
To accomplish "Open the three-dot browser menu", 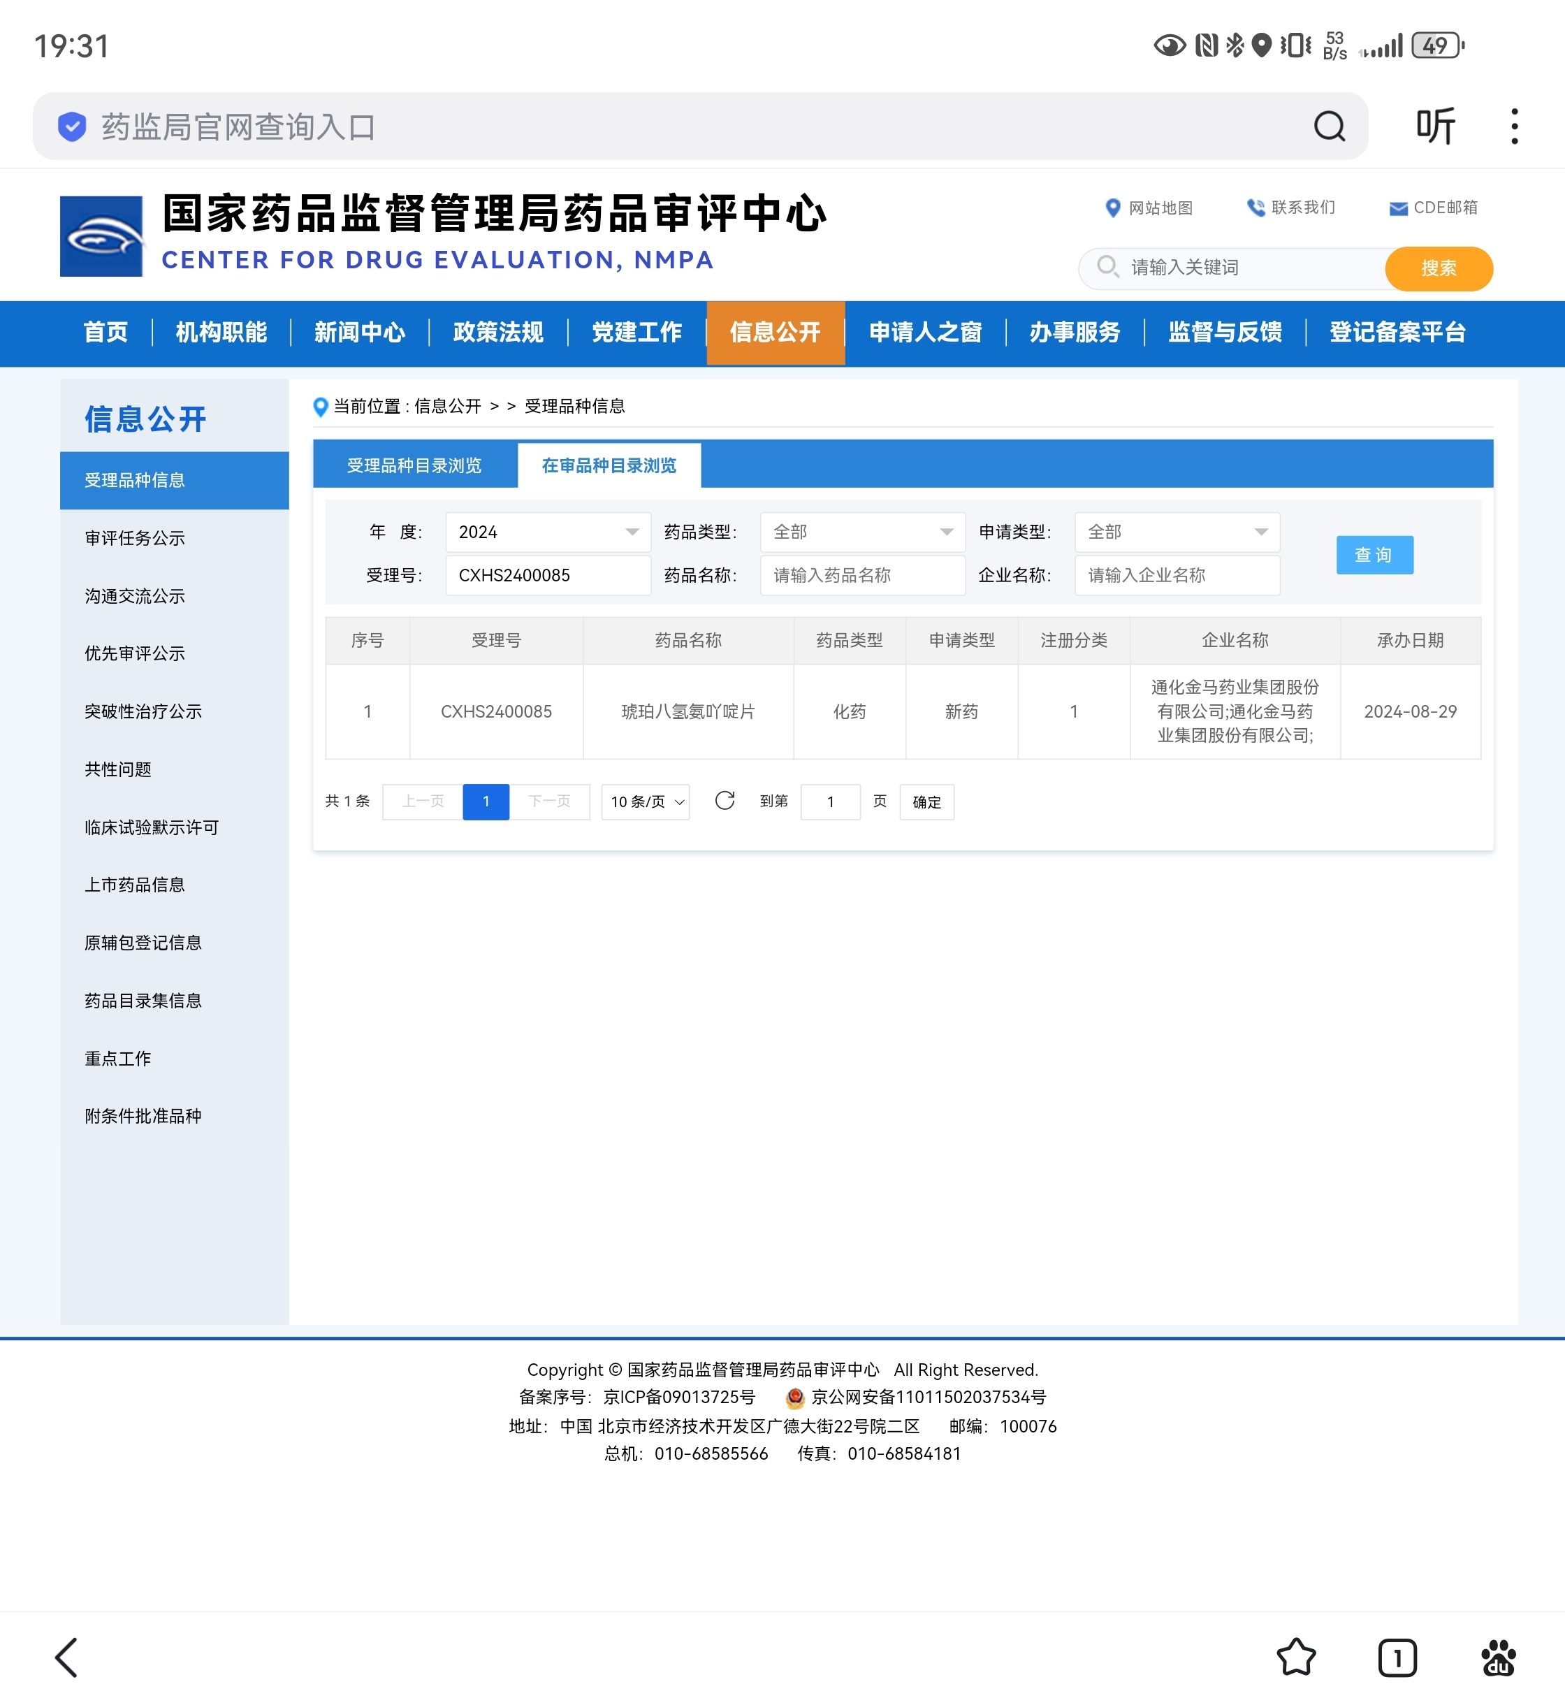I will [1514, 126].
